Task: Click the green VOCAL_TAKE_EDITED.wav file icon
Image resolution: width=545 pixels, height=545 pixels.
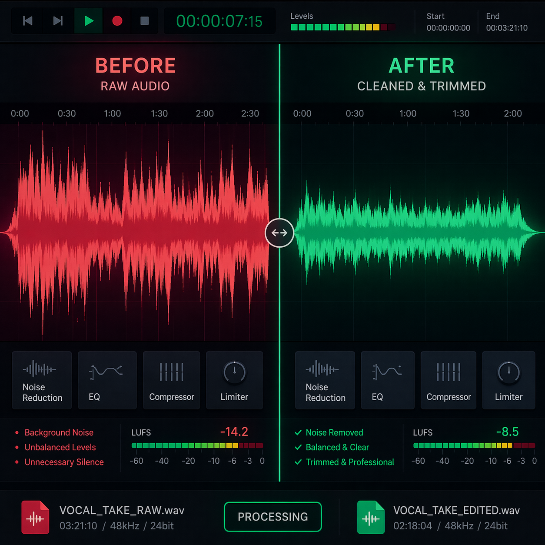Action: pos(371,517)
